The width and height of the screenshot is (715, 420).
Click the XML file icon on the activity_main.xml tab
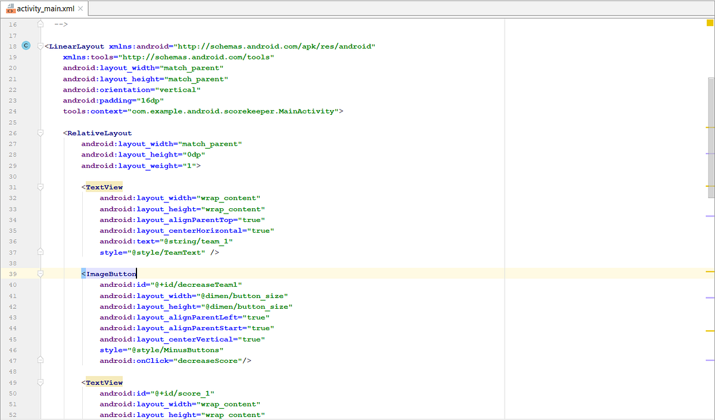[11, 8]
